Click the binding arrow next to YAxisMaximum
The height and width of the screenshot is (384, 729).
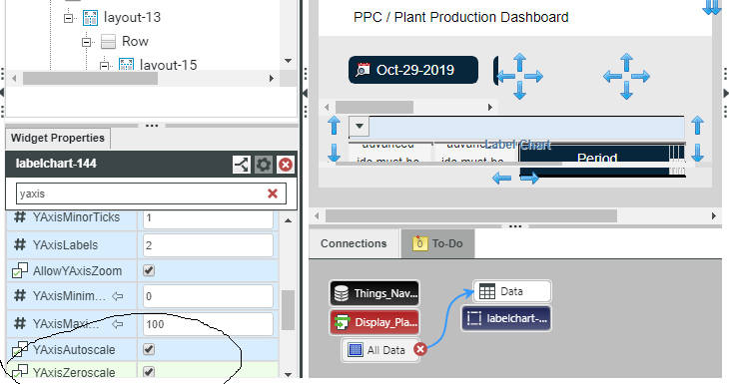pos(118,323)
